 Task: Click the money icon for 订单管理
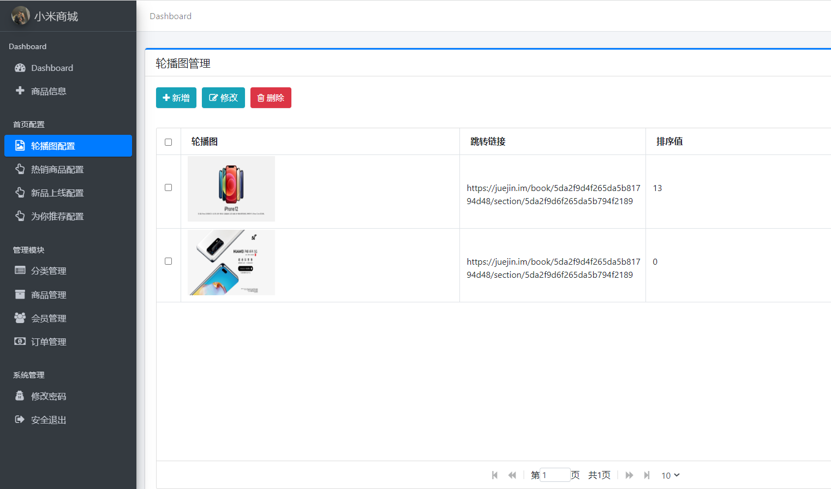[x=20, y=341]
